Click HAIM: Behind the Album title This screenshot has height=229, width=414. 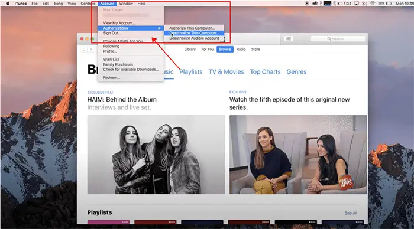(122, 100)
